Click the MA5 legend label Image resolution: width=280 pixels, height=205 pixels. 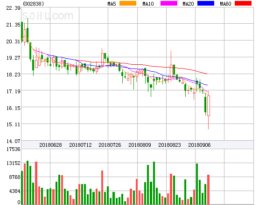pos(112,4)
